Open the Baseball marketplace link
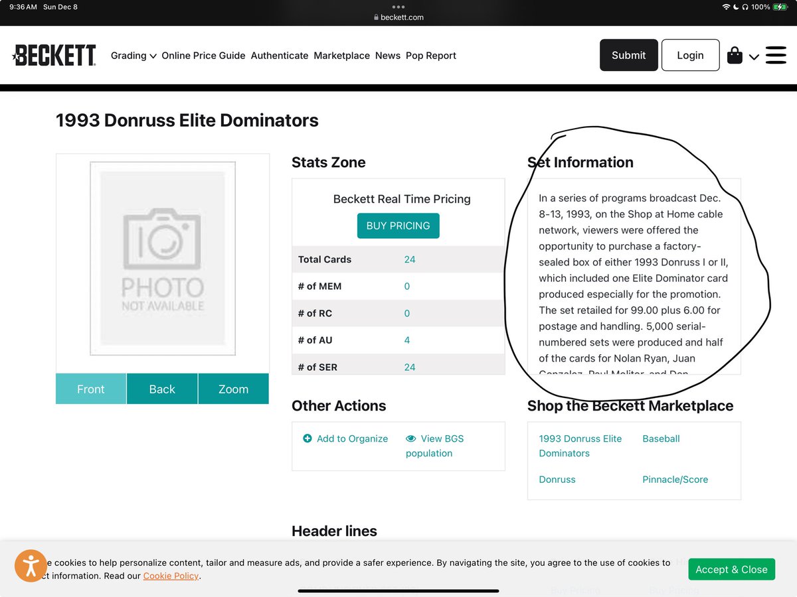 661,438
